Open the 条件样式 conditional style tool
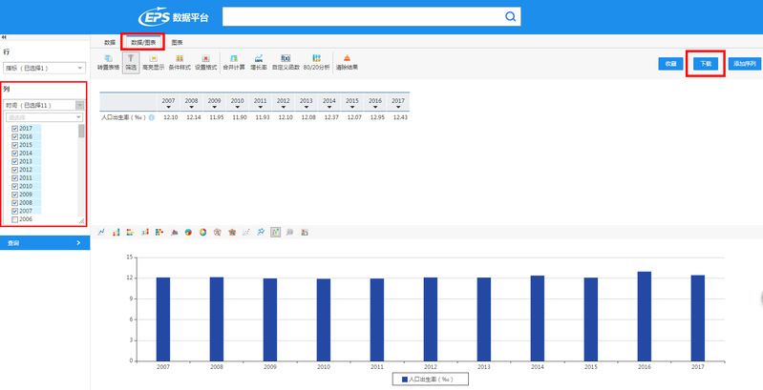The height and width of the screenshot is (390, 763). [x=180, y=62]
